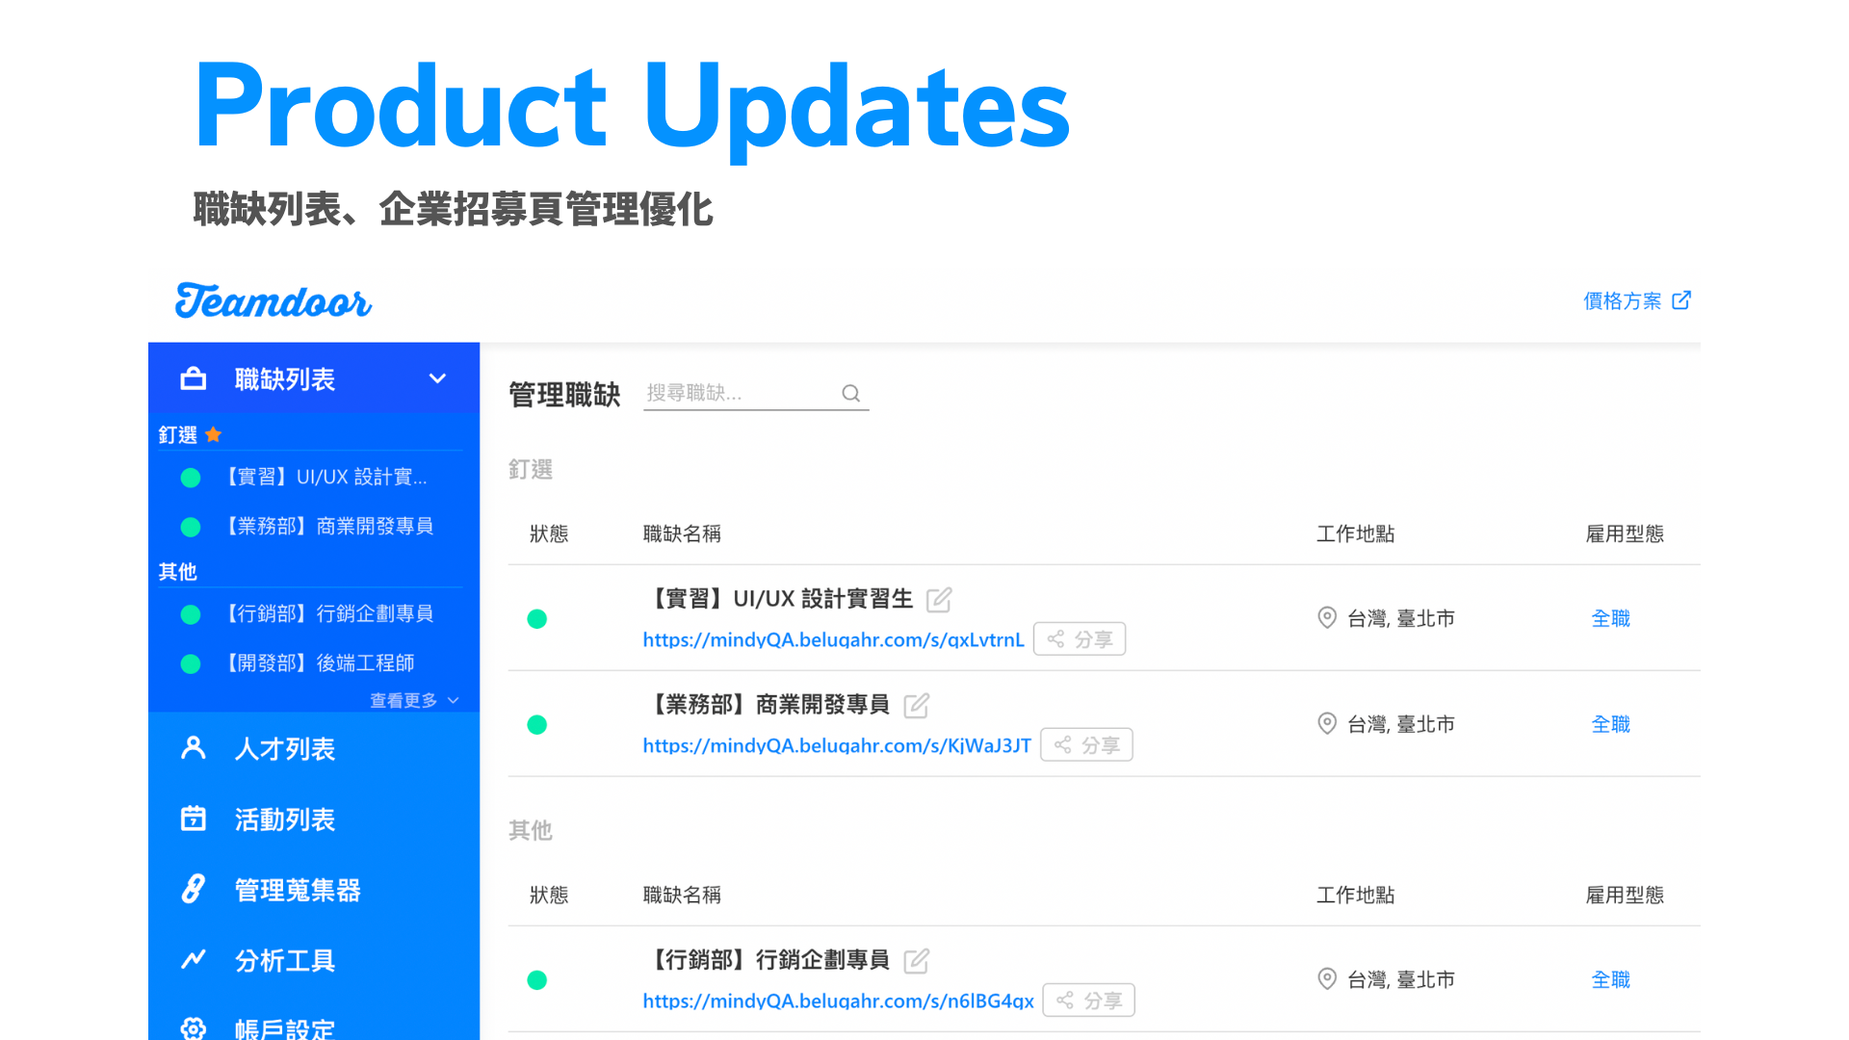This screenshot has height=1040, width=1849.
Task: Edit the 【實習】UI/UX 設計實習生 job with pencil icon
Action: point(939,599)
